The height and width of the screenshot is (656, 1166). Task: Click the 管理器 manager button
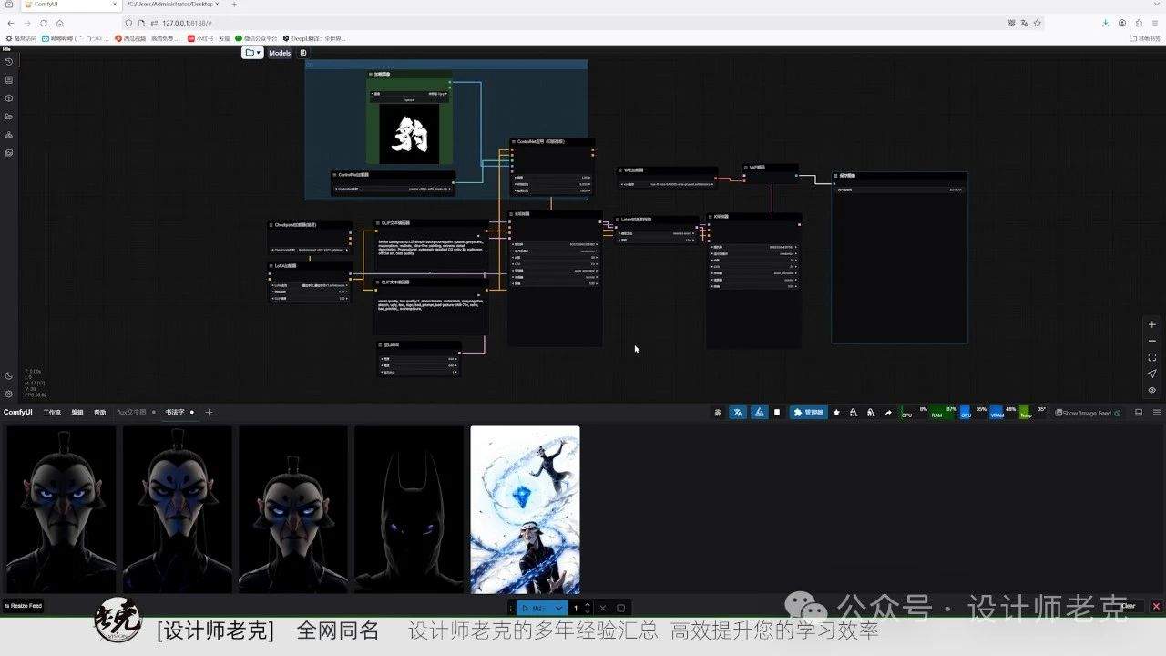click(x=809, y=413)
